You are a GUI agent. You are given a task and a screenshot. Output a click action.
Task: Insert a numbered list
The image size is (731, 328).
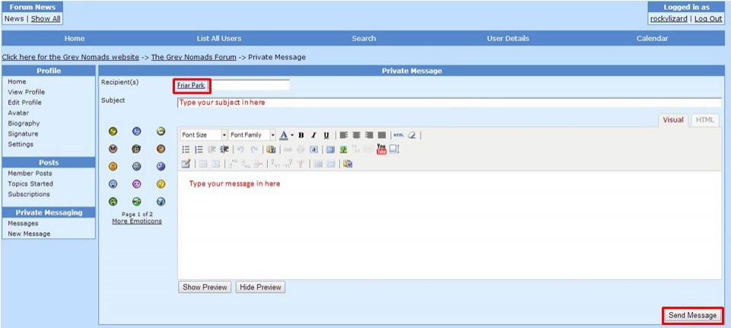tap(199, 149)
